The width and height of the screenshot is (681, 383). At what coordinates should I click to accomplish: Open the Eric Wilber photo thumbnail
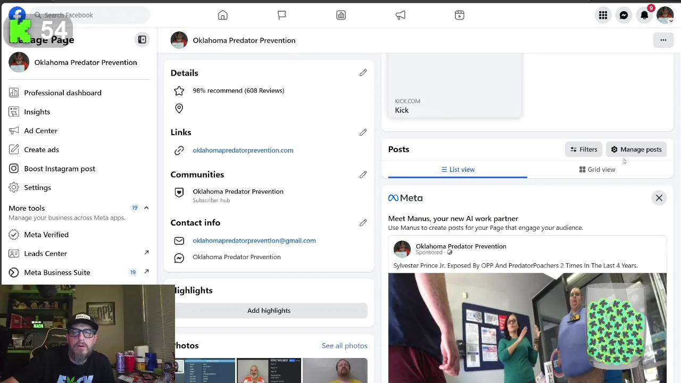[x=269, y=370]
